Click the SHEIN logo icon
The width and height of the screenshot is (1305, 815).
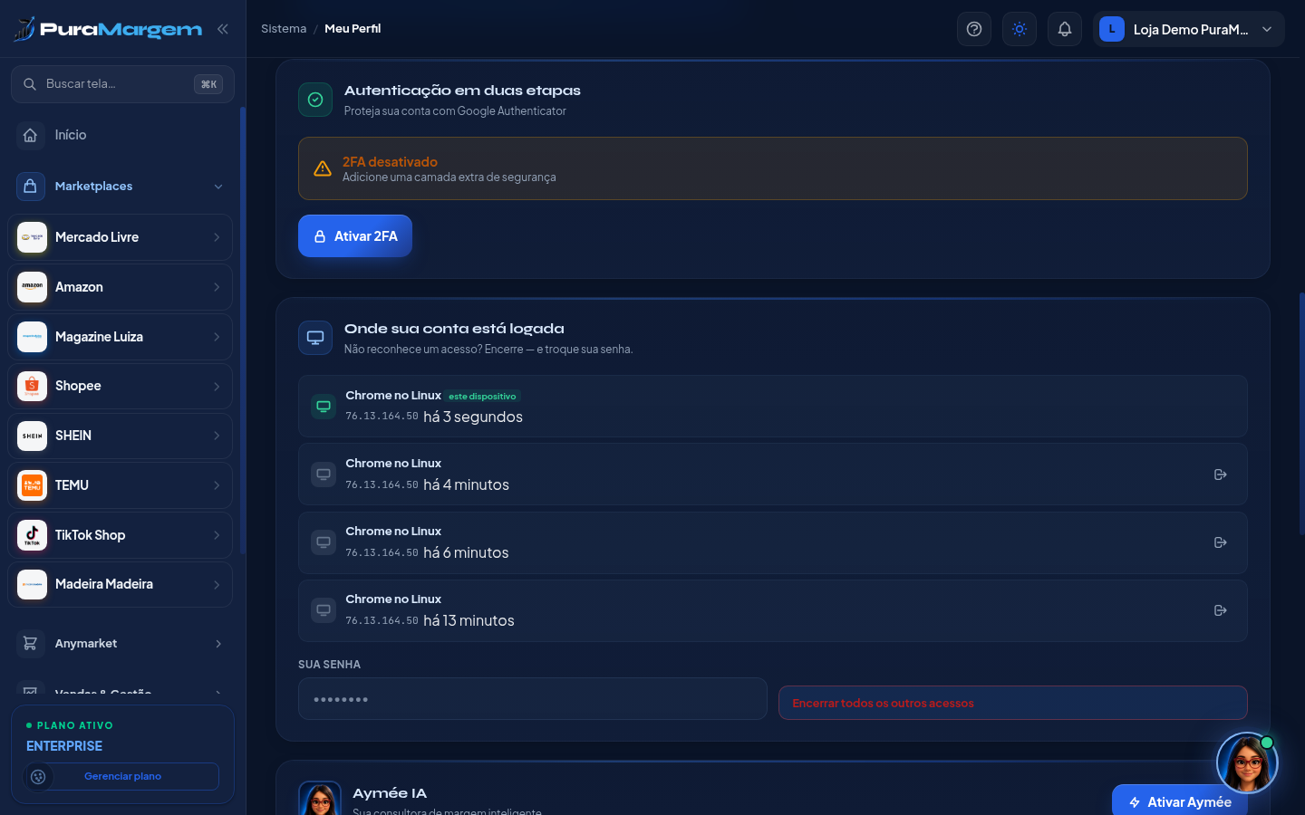[x=32, y=436]
